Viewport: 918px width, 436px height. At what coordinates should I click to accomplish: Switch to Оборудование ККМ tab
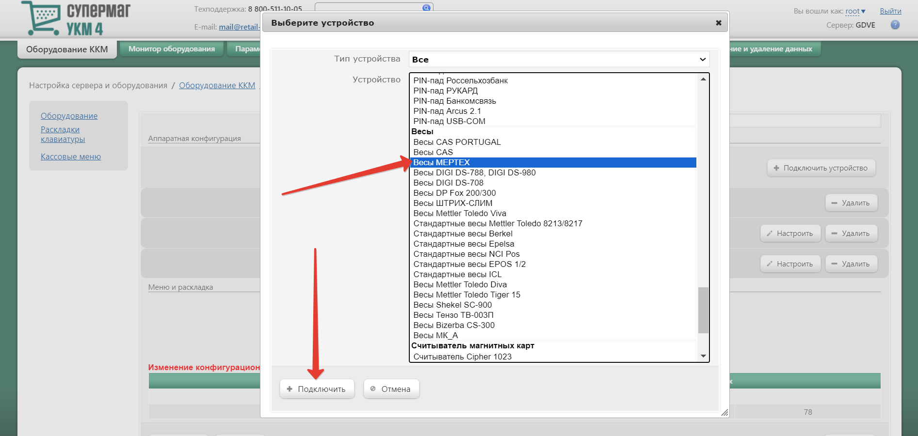click(x=67, y=49)
